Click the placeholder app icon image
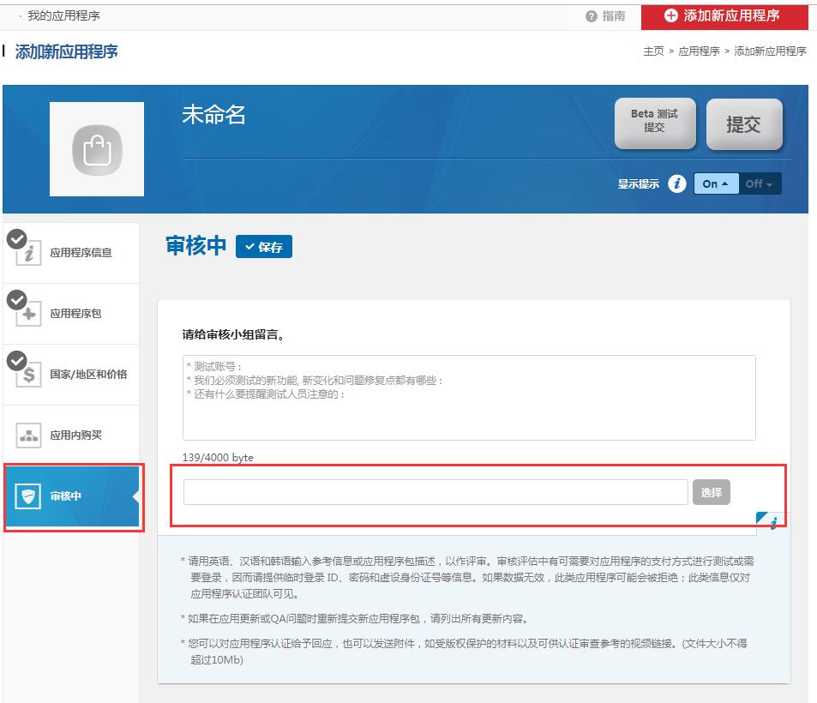The height and width of the screenshot is (703, 817). point(96,148)
